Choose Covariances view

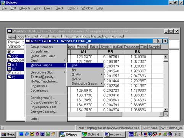46,91
